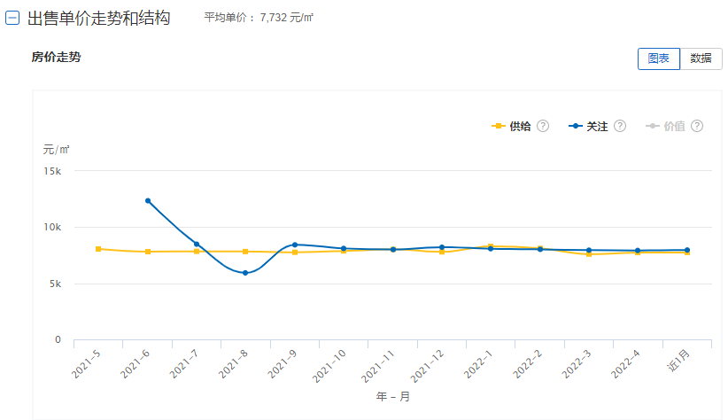Screen dimensions: 728x420
Task: Click help icon next to 供给
Action: [x=543, y=126]
